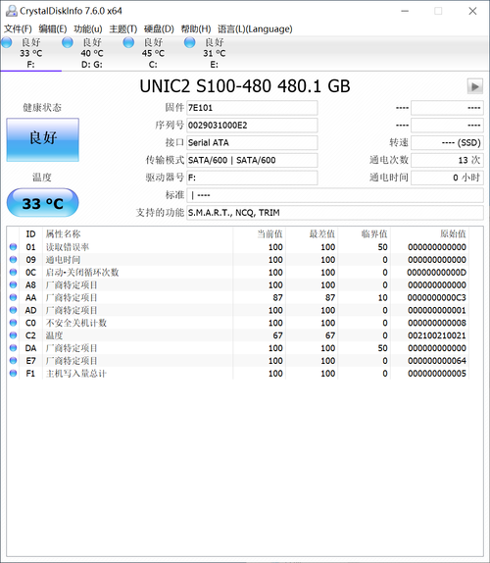This screenshot has height=563, width=490.
Task: Click status dot for attribute F1
Action: point(14,373)
